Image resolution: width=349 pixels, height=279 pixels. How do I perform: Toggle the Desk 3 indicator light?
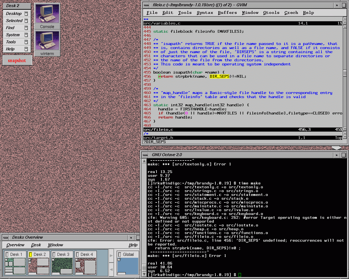[x=54, y=254]
